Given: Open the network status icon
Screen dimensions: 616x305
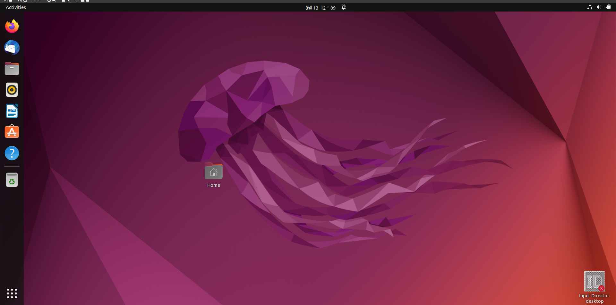Looking at the screenshot, I should pyautogui.click(x=590, y=7).
